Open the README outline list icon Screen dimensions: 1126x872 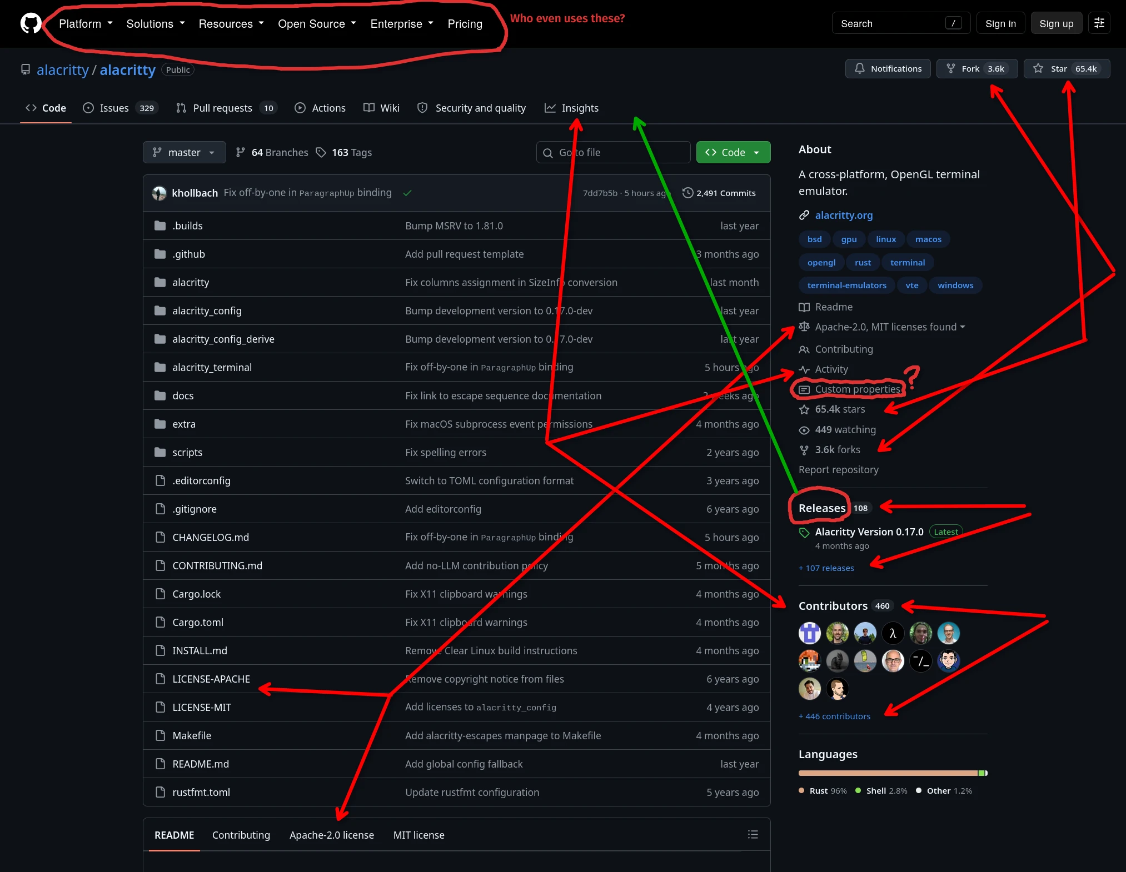click(753, 834)
